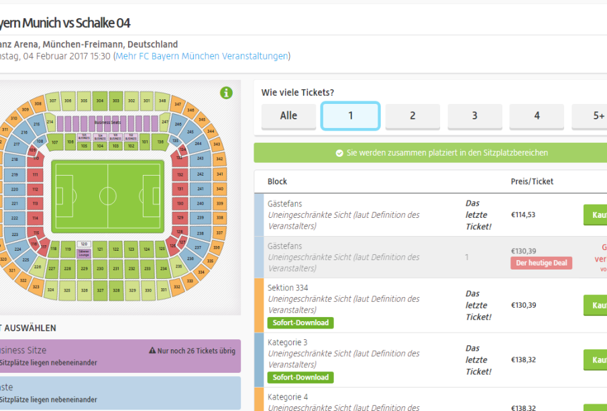Set ticket quantity to 2
Viewport: 607px width, 411px height.
tap(412, 116)
